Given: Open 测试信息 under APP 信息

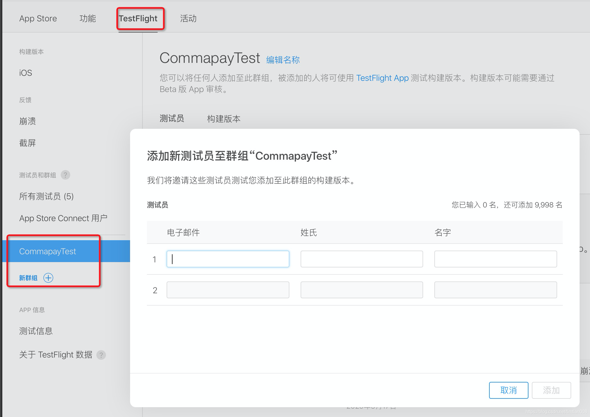Looking at the screenshot, I should pyautogui.click(x=36, y=331).
